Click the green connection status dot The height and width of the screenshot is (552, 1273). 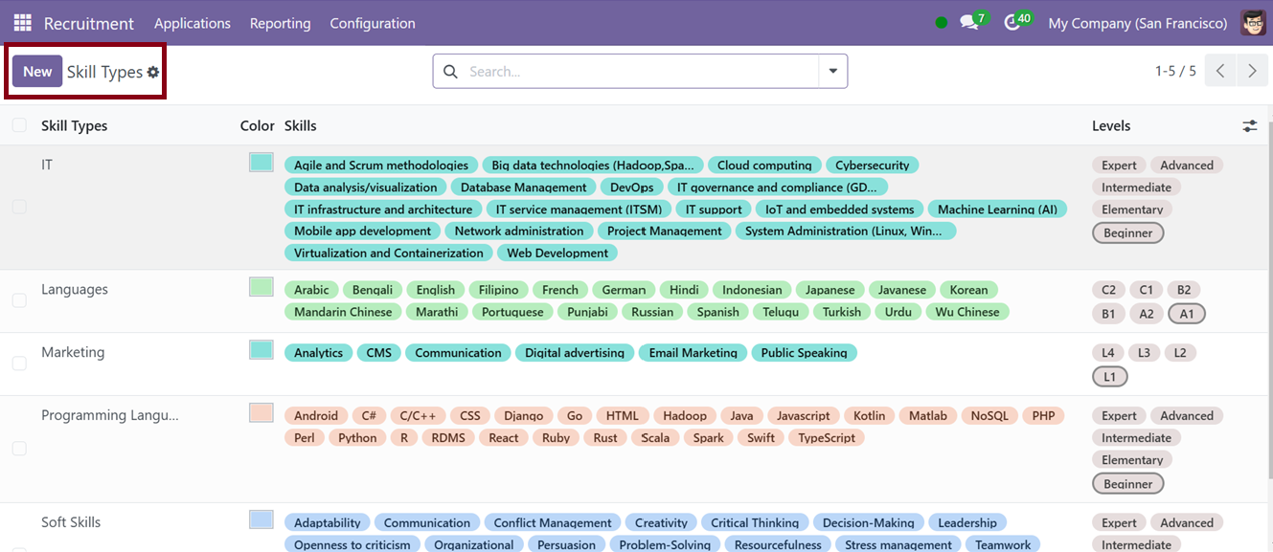click(x=942, y=23)
